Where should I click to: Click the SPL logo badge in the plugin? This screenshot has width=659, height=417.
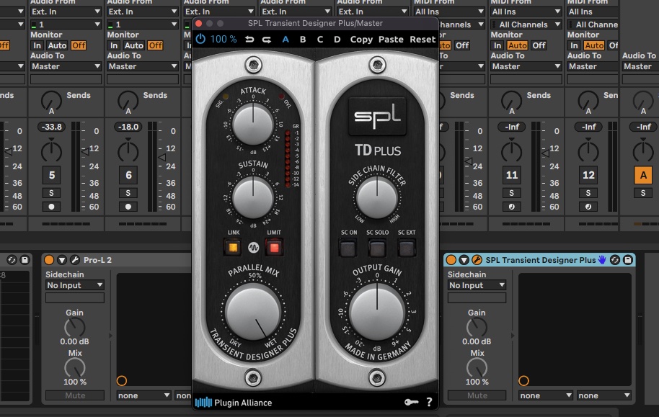377,117
